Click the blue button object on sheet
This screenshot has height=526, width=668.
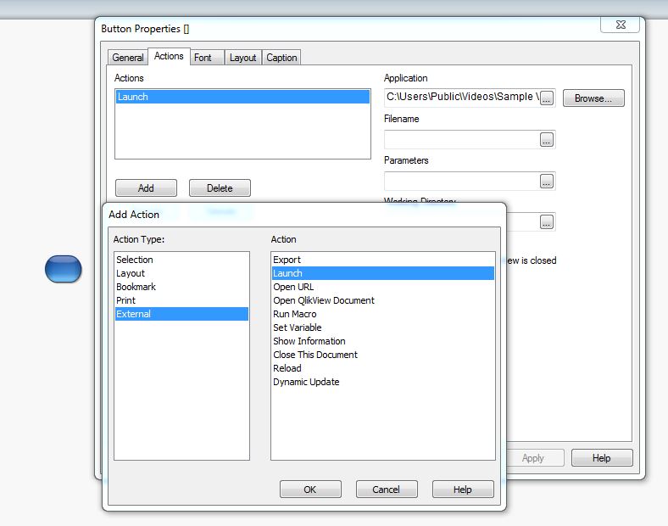(x=63, y=269)
